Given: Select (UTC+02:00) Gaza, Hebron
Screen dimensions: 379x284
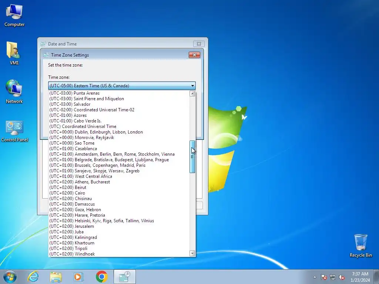Looking at the screenshot, I should [x=119, y=210].
